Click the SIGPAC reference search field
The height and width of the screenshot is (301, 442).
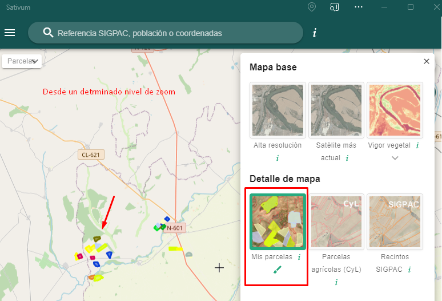point(171,33)
